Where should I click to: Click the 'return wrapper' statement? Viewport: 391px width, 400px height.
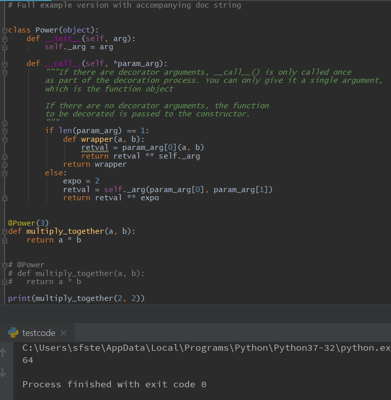coord(95,164)
